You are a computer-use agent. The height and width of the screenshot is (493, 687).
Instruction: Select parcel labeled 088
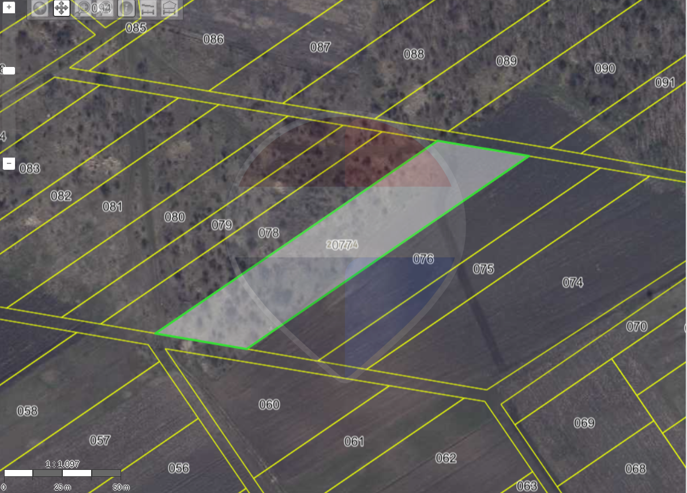click(x=414, y=54)
